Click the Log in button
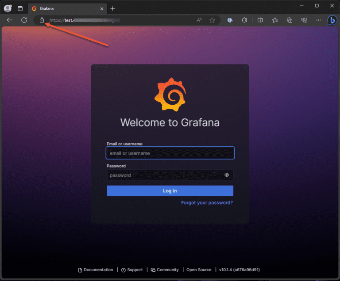The image size is (340, 281). [x=170, y=191]
